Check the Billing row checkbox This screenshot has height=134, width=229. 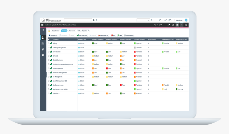point(49,43)
